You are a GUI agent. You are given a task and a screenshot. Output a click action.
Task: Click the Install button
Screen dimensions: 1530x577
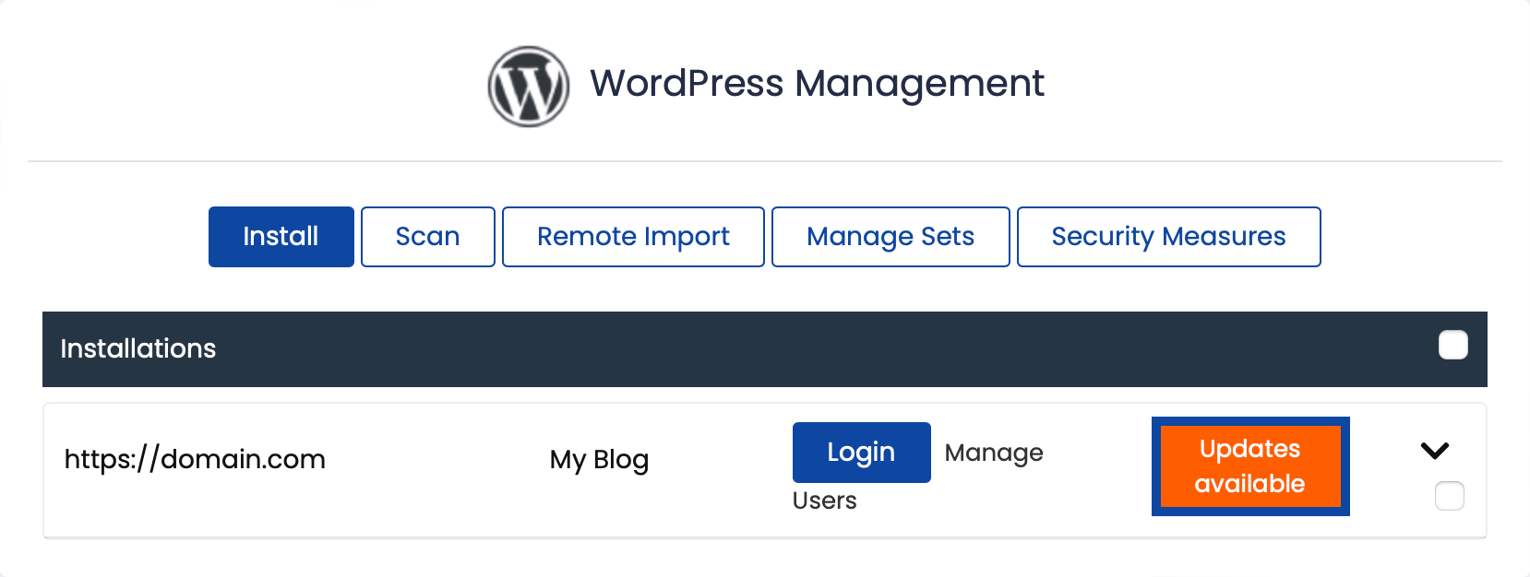[x=281, y=237]
